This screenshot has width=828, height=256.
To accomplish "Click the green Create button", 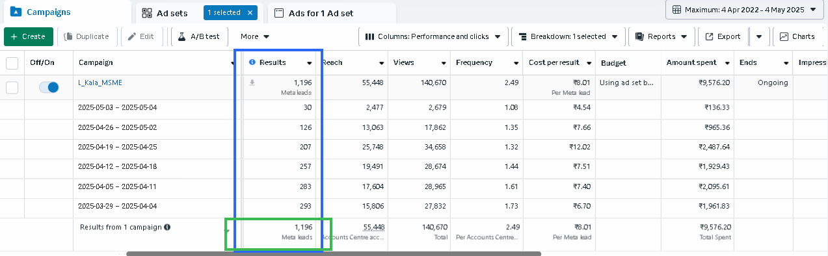I will pyautogui.click(x=28, y=36).
